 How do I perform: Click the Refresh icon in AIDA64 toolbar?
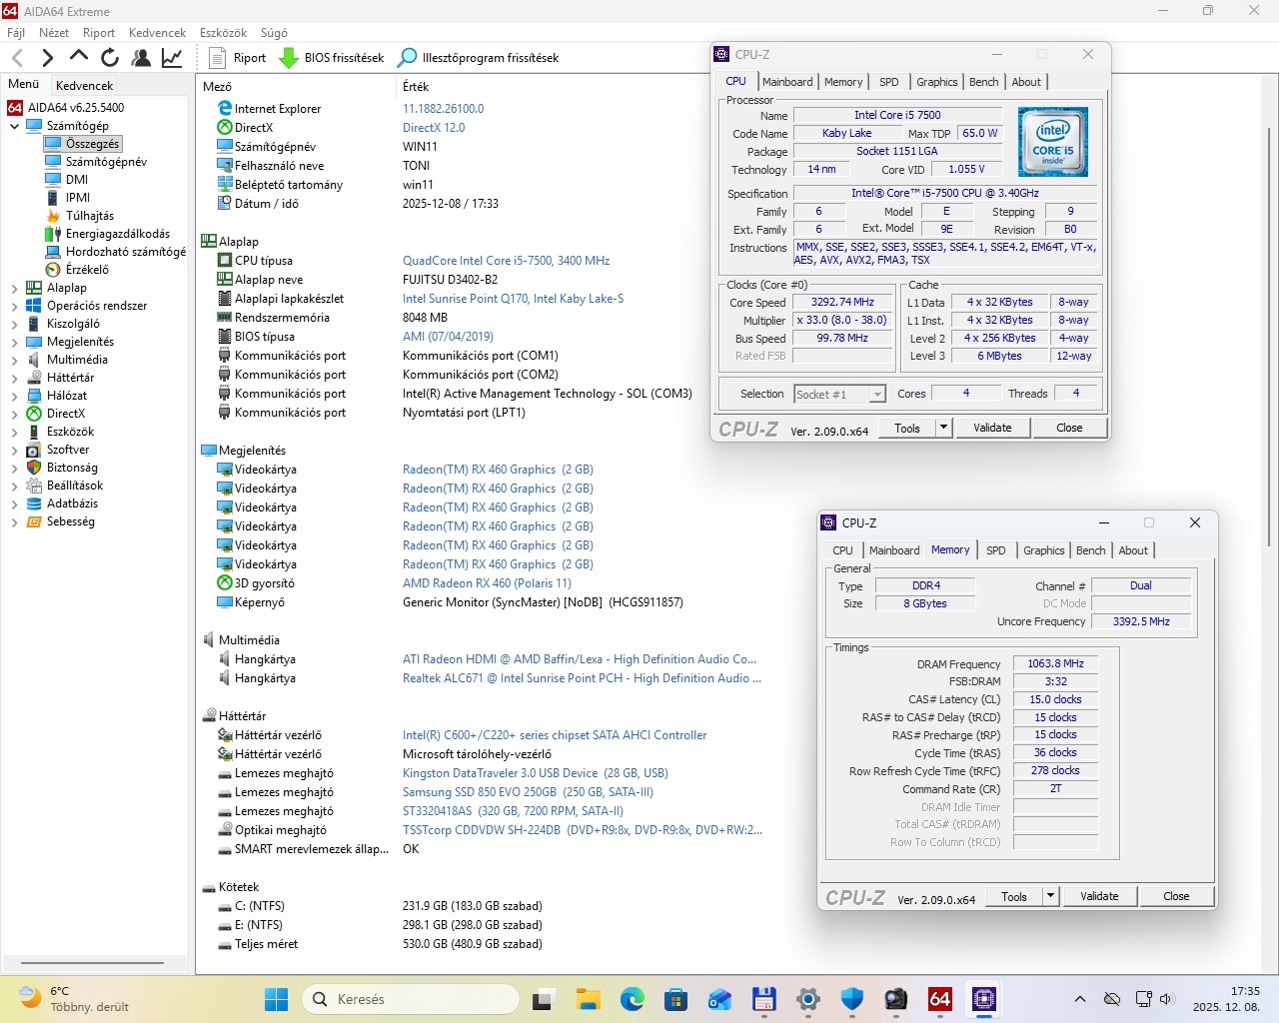(110, 58)
